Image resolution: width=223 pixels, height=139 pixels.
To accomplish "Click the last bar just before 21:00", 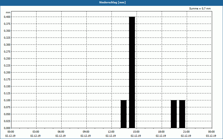I will click(x=182, y=114).
